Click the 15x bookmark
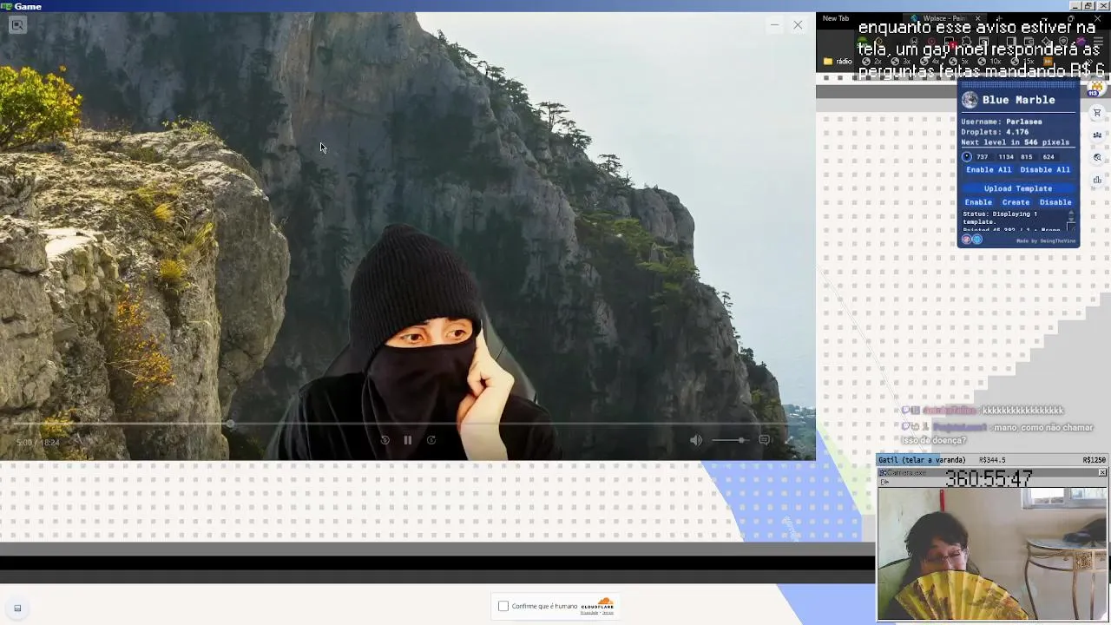The width and height of the screenshot is (1111, 625). pyautogui.click(x=1021, y=62)
